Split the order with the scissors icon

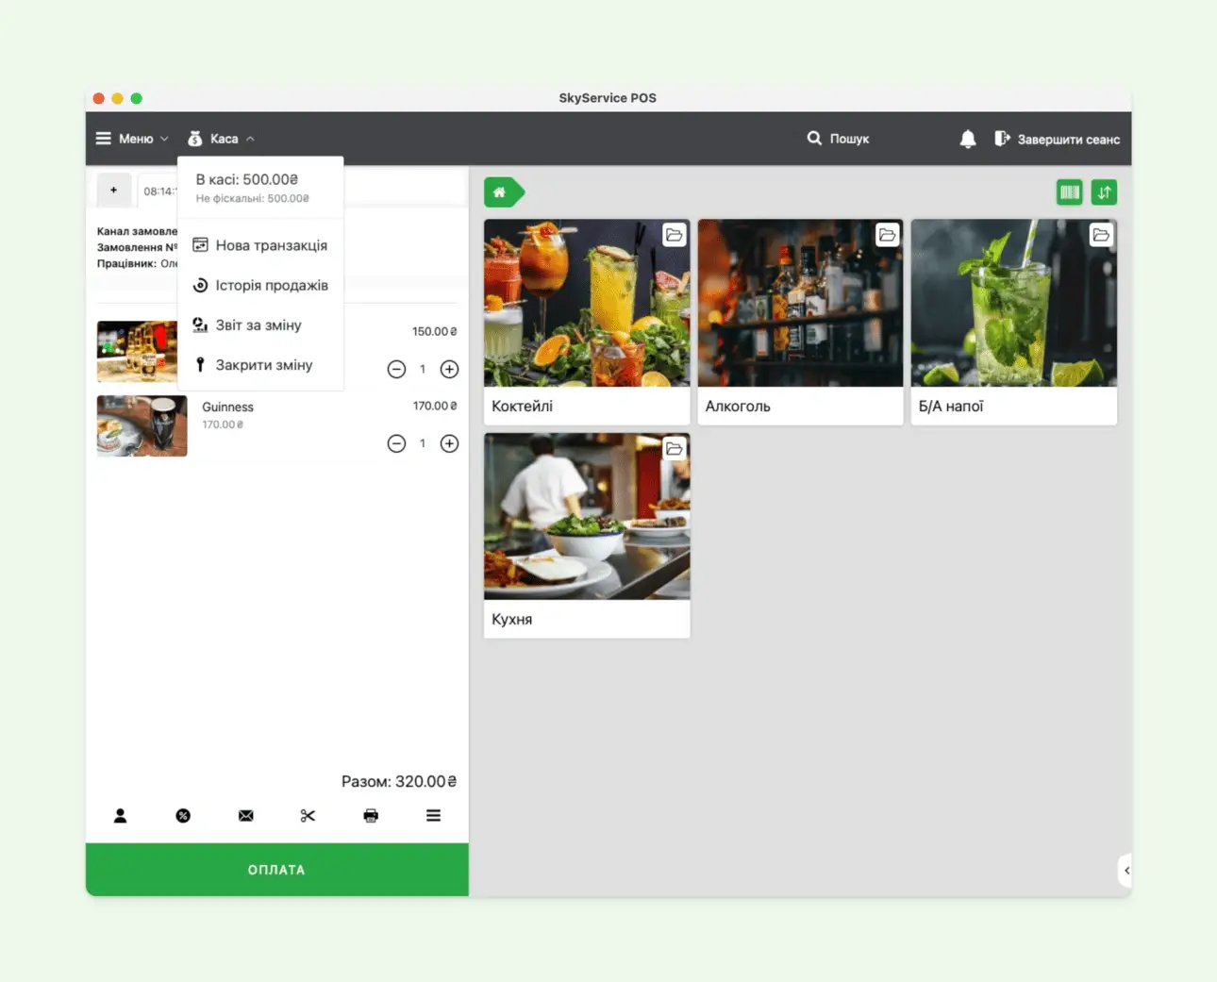tap(308, 816)
